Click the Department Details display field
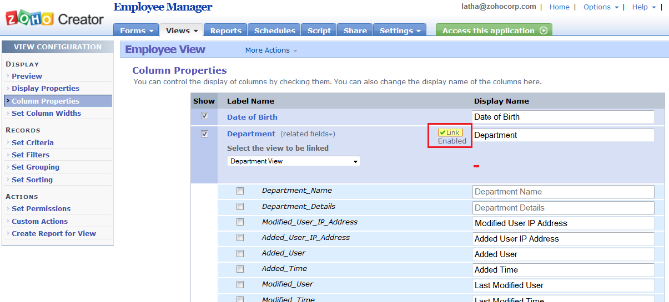Screen dimensions: 669x302 [x=564, y=208]
